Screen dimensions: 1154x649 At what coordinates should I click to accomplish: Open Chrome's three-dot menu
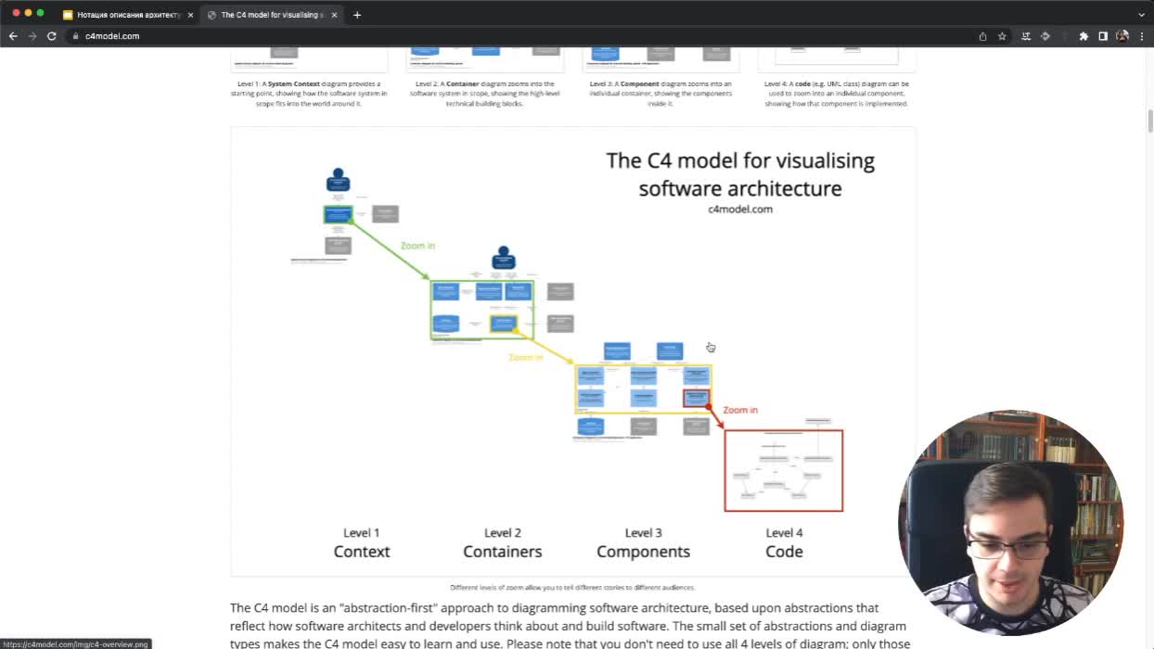tap(1142, 36)
